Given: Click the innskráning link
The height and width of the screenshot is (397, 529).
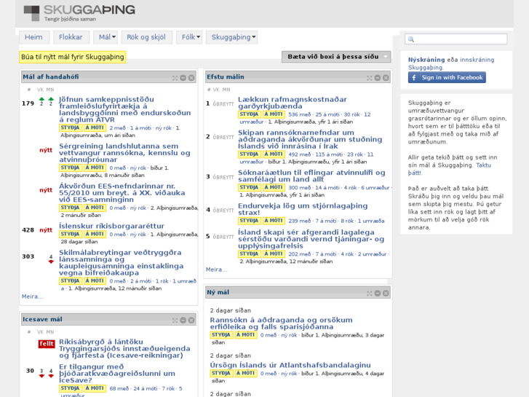Looking at the screenshot, I should pyautogui.click(x=477, y=60).
